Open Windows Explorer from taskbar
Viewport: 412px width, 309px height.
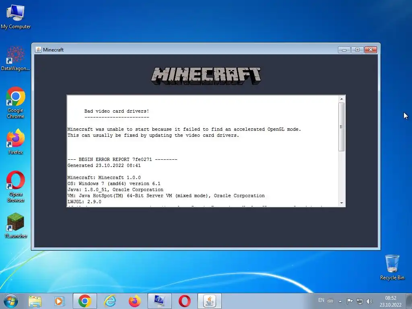[x=35, y=301]
